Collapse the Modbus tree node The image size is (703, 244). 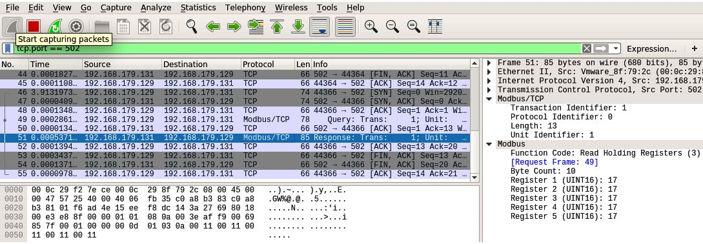(489, 145)
